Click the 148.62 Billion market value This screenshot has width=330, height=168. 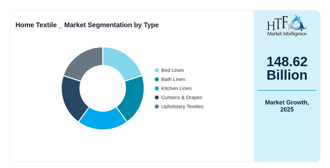[x=287, y=68]
